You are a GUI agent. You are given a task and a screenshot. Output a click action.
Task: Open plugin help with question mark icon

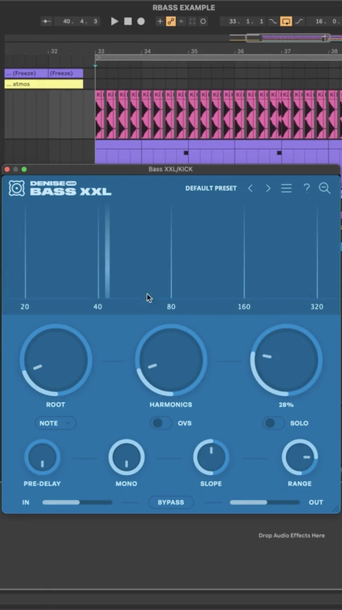pos(307,188)
